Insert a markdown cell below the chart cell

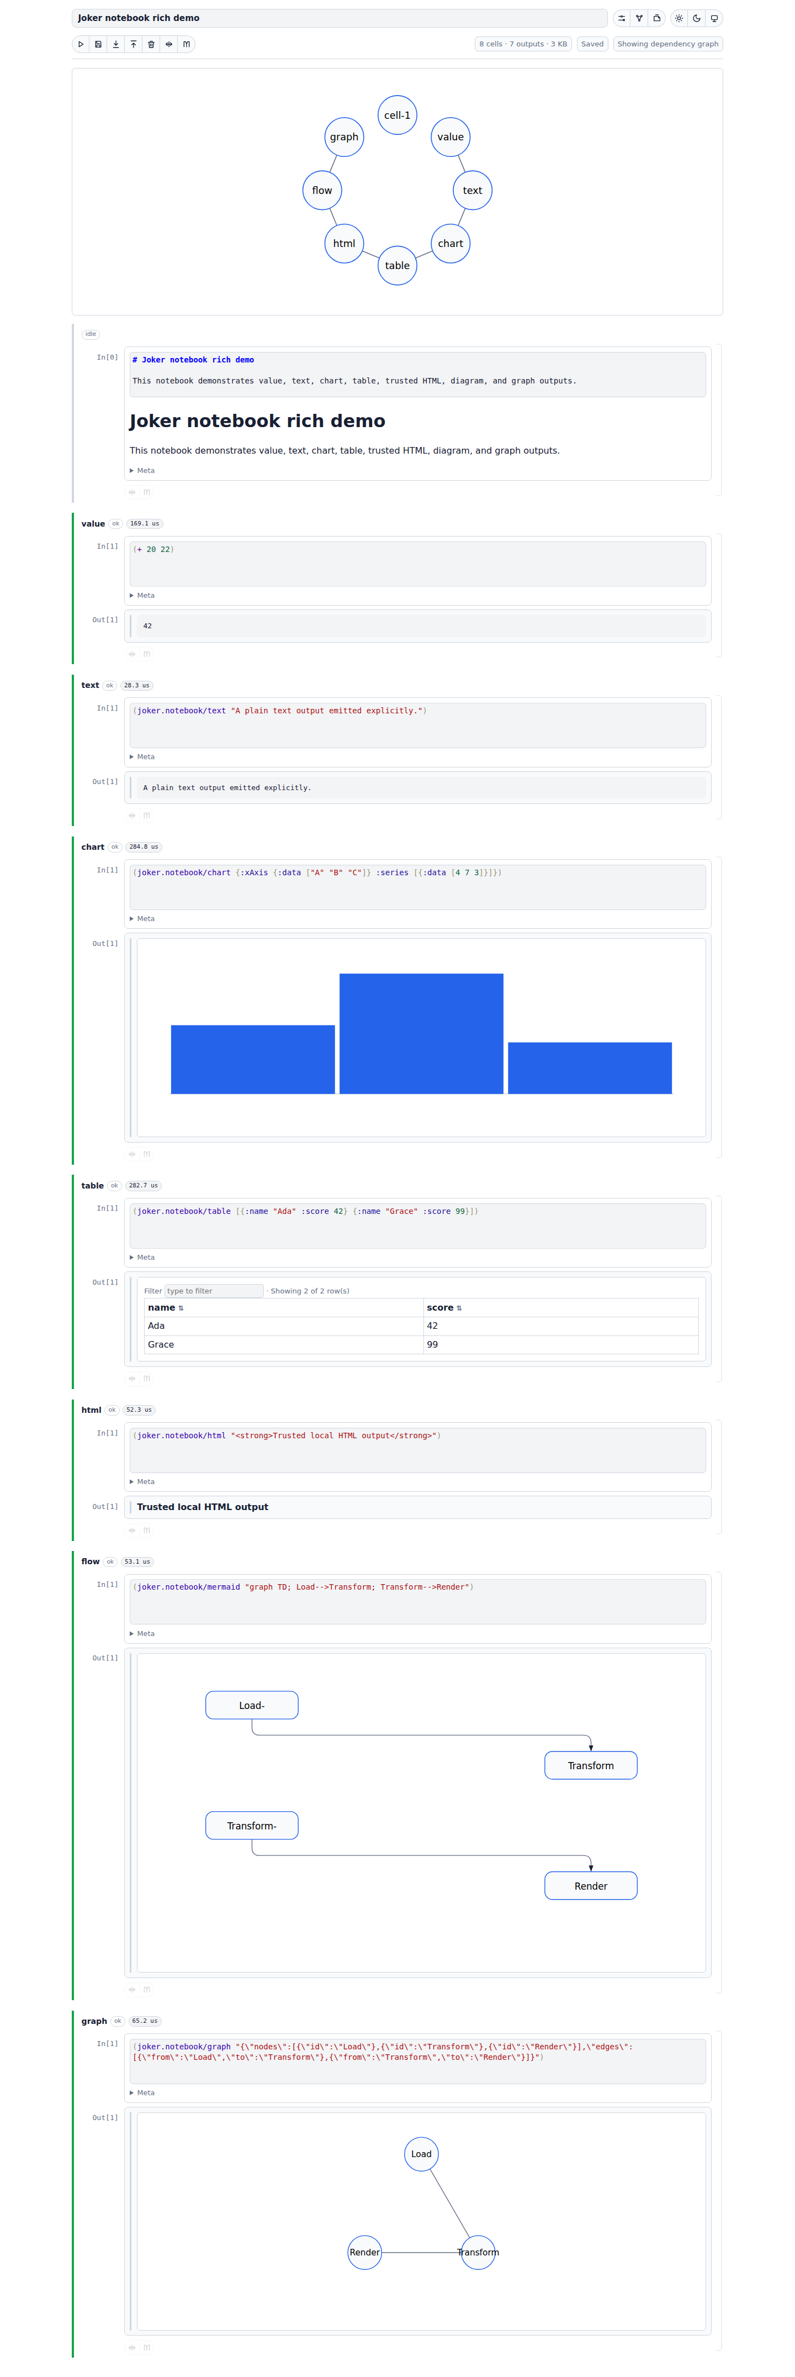pos(147,1154)
